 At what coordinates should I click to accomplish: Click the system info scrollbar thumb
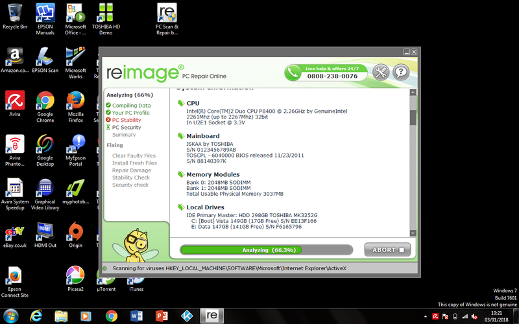coord(413,118)
